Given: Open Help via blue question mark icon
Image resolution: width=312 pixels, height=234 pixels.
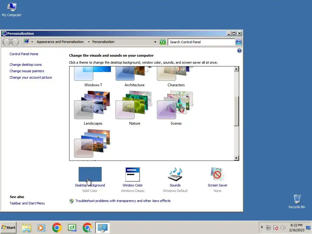Looking at the screenshot, I should (x=239, y=51).
